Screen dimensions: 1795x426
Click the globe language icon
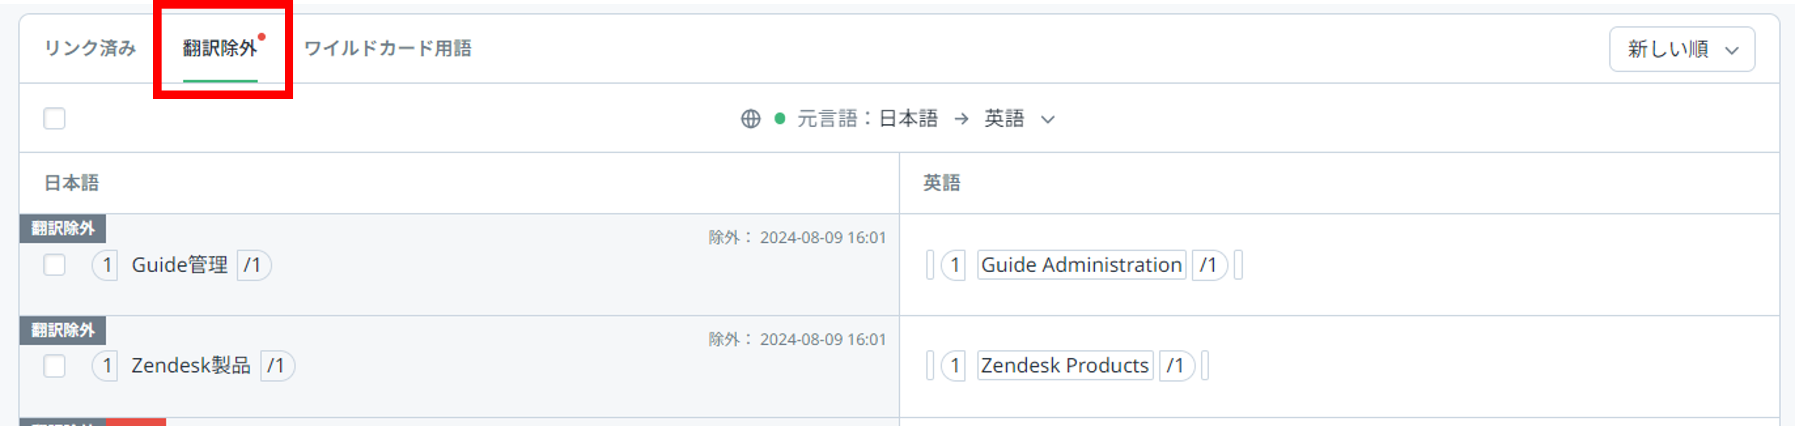[x=751, y=119]
